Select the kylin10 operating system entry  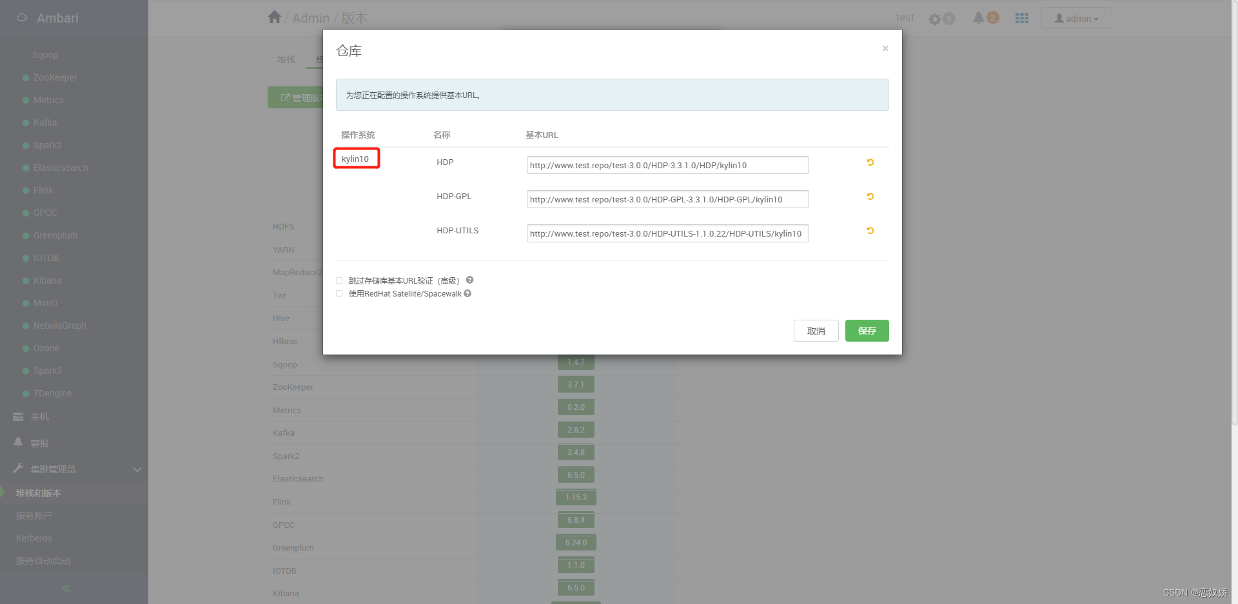pos(355,159)
